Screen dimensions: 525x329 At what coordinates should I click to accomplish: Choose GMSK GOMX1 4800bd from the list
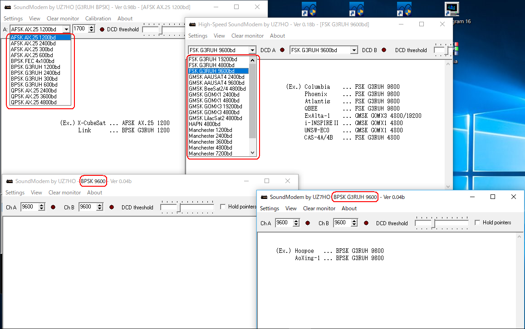click(x=219, y=100)
